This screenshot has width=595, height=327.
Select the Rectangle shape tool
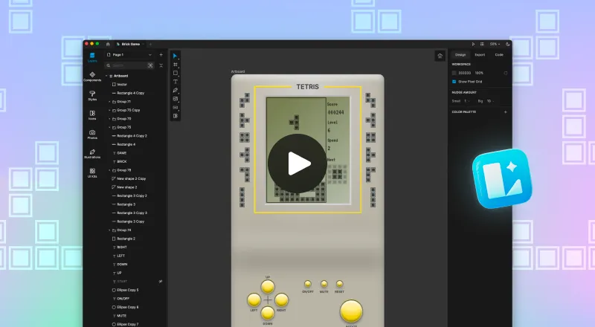point(176,73)
